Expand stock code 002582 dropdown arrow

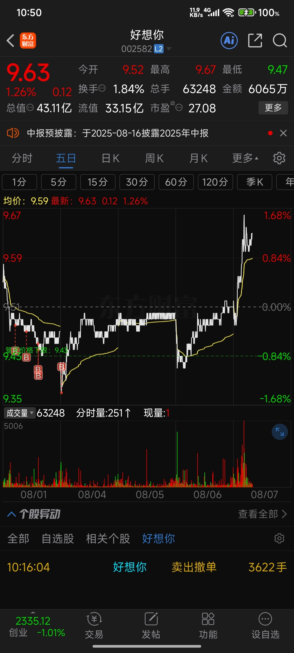pyautogui.click(x=169, y=49)
